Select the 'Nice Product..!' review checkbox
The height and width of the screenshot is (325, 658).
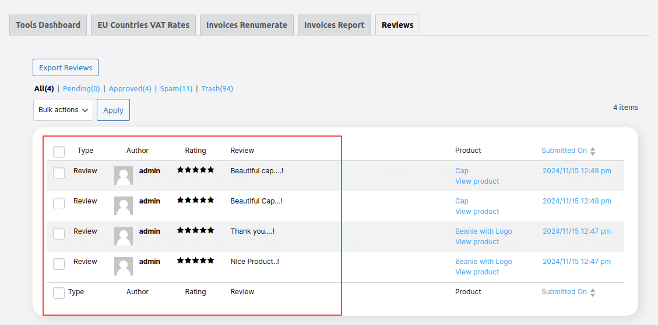tap(59, 263)
